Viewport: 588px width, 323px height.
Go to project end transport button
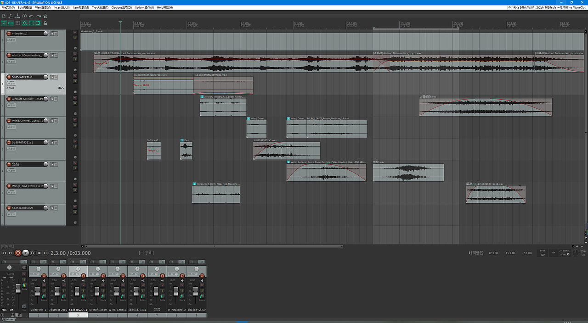pos(10,253)
